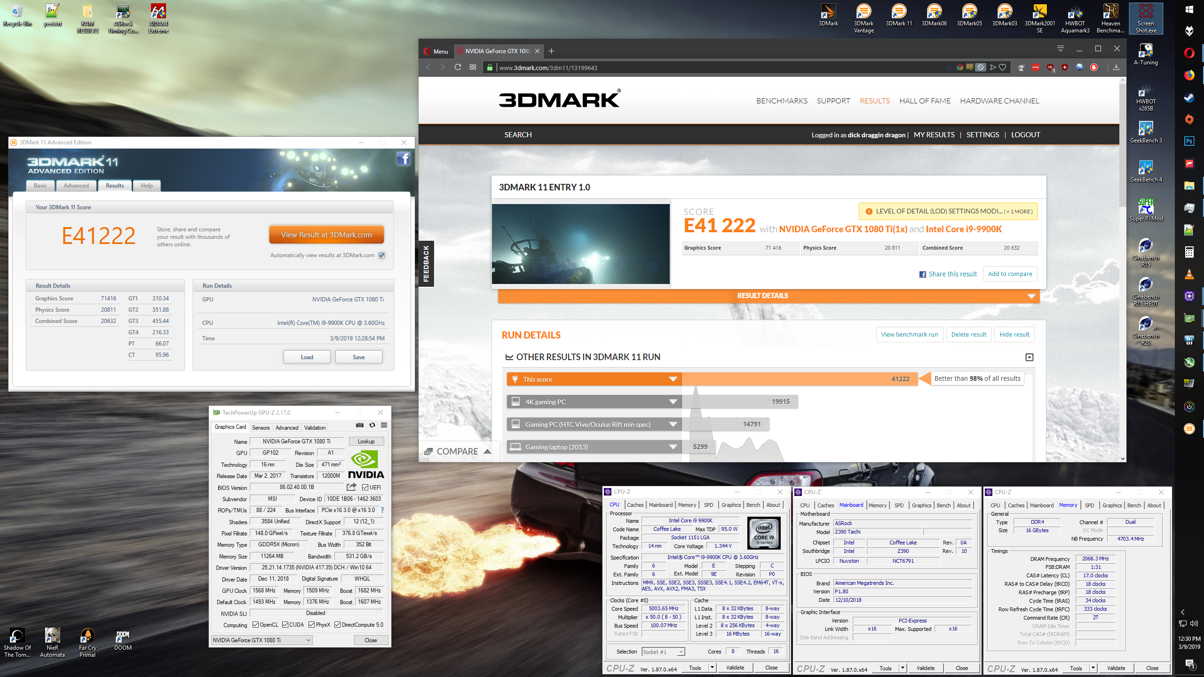The image size is (1204, 677).
Task: Expand the This score dropdown
Action: 673,379
